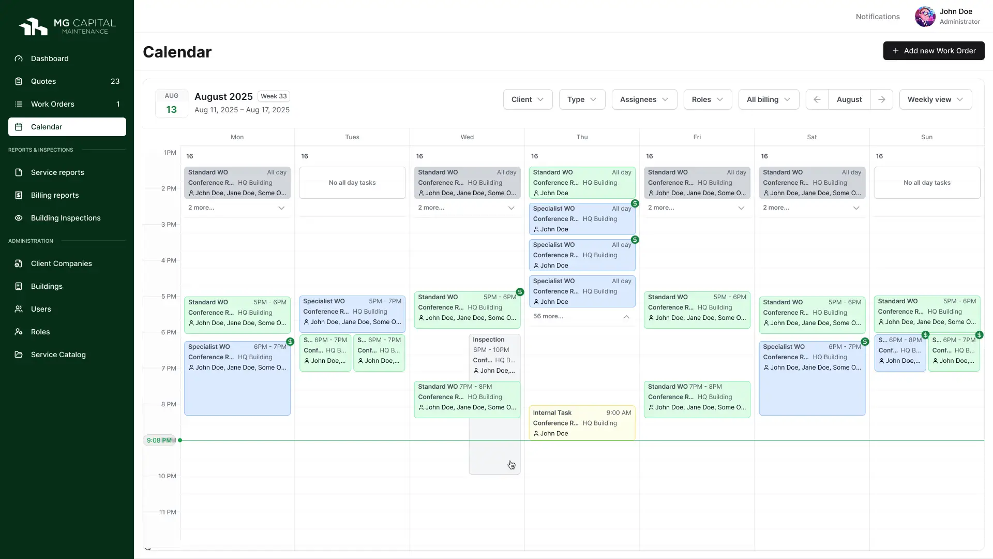Click the Quotes clipboard icon
The image size is (993, 559).
(19, 81)
